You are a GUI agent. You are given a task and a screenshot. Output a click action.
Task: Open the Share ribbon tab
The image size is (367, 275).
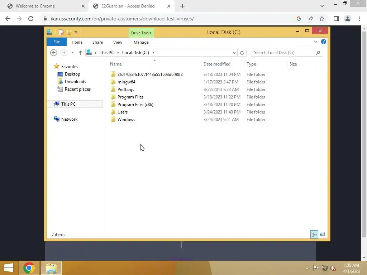(x=97, y=42)
